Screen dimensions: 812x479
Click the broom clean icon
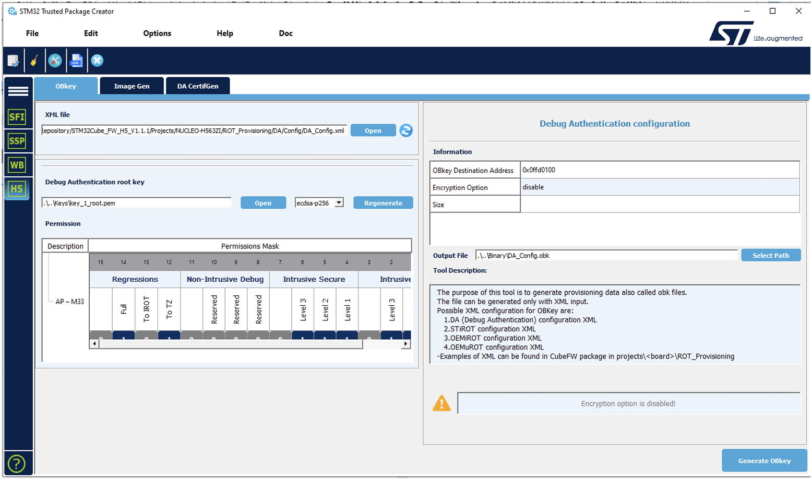[x=34, y=61]
